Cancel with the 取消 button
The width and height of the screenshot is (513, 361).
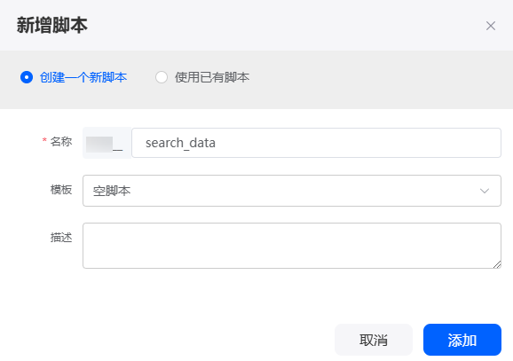[x=374, y=340]
